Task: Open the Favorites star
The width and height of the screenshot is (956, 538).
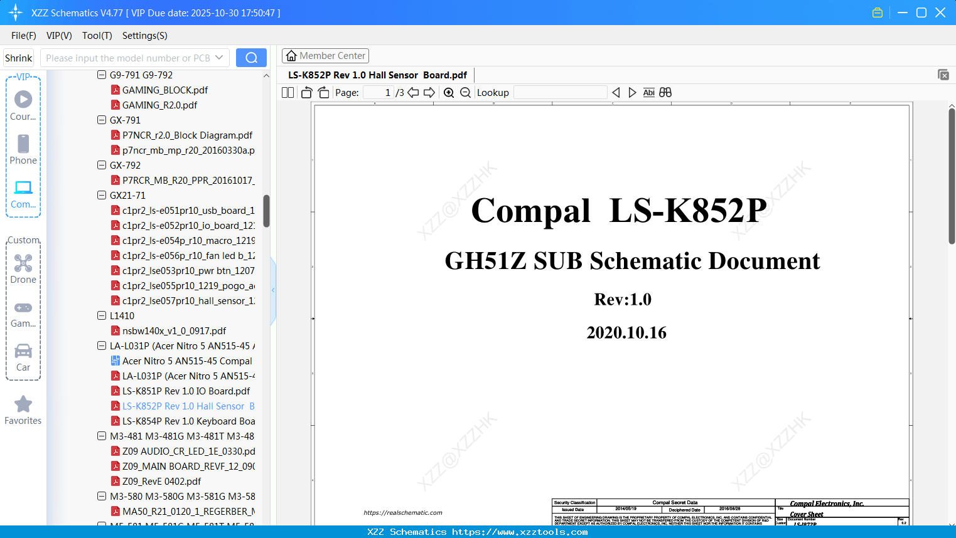Action: coord(23,404)
